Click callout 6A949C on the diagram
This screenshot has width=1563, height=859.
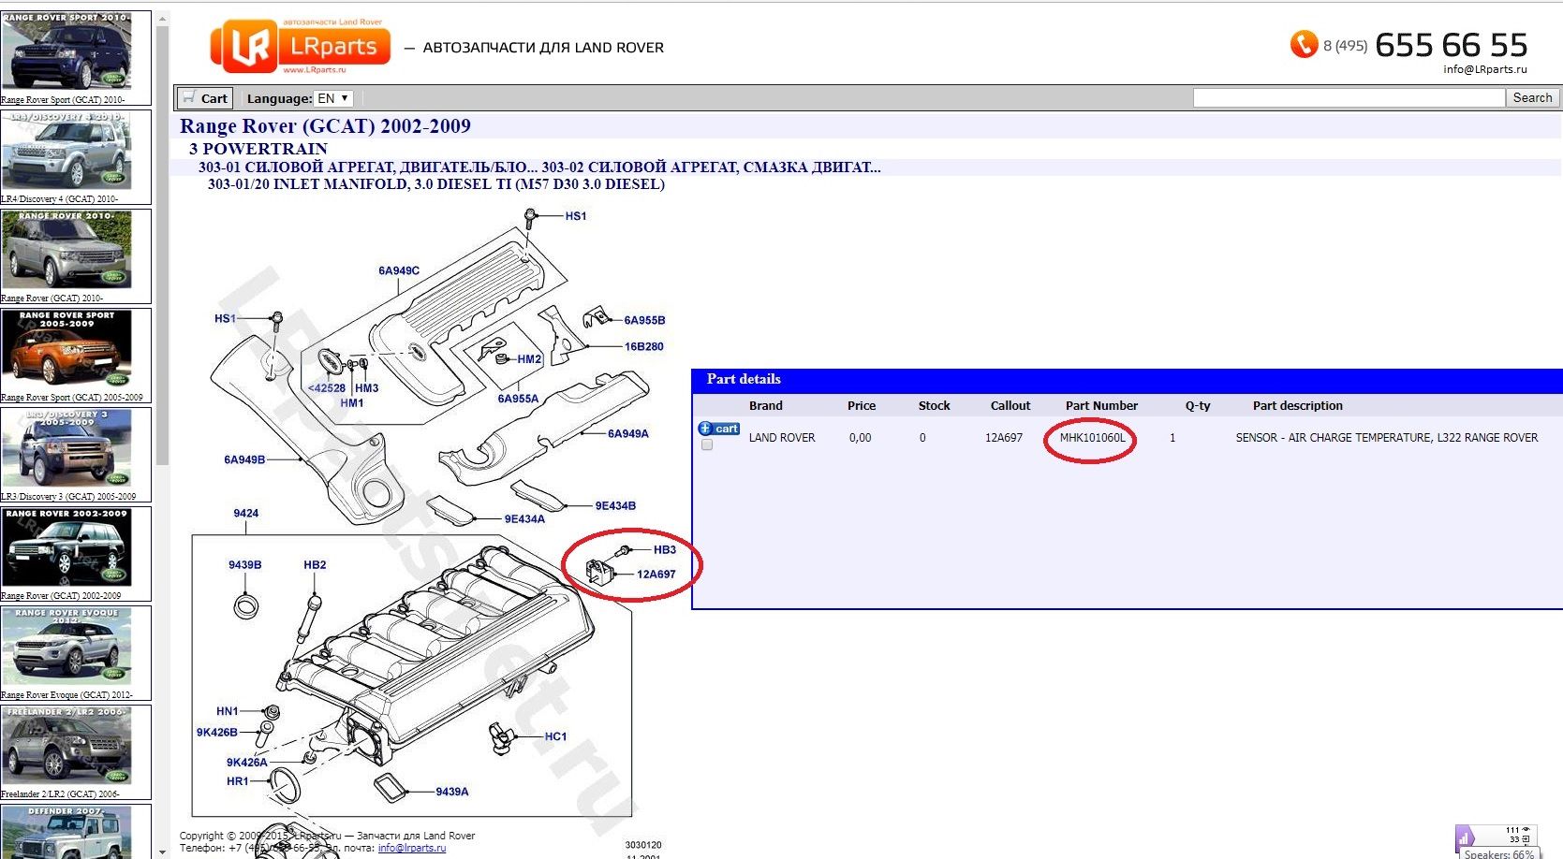(399, 271)
